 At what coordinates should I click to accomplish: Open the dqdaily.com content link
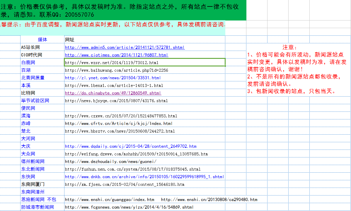(x=131, y=146)
